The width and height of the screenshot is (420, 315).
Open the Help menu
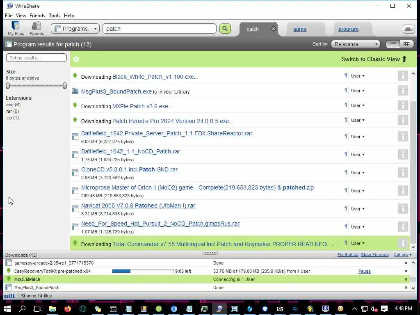point(69,16)
